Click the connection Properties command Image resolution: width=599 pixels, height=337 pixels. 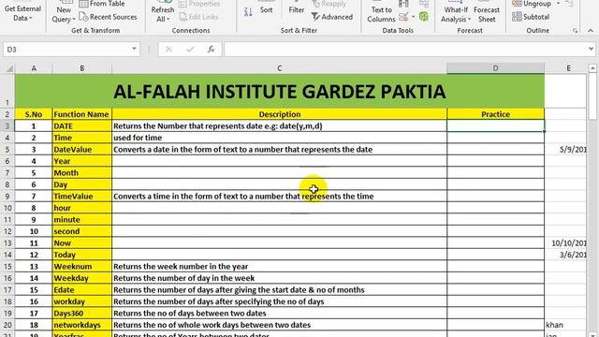199,4
